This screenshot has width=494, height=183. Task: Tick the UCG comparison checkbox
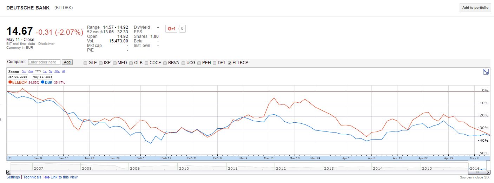[183, 63]
